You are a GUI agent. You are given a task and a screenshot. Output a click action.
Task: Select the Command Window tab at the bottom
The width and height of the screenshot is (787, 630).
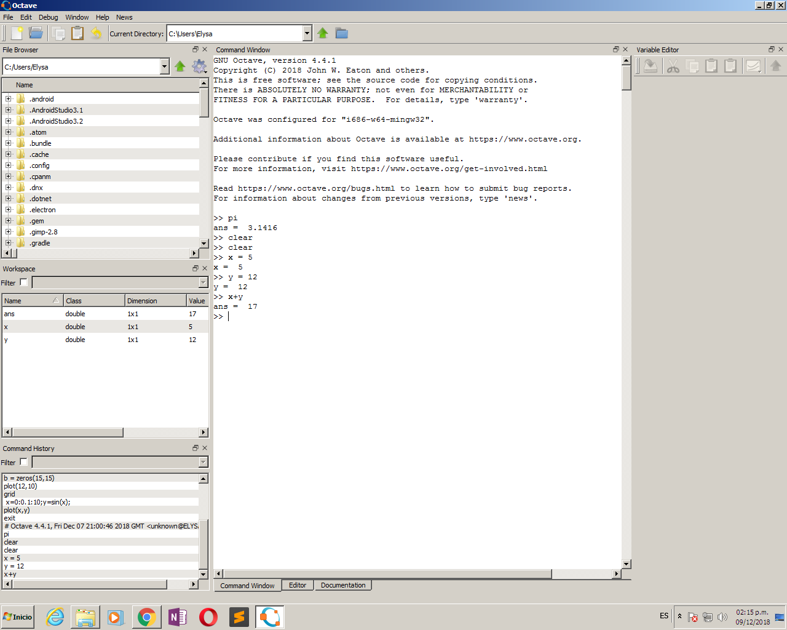click(247, 585)
